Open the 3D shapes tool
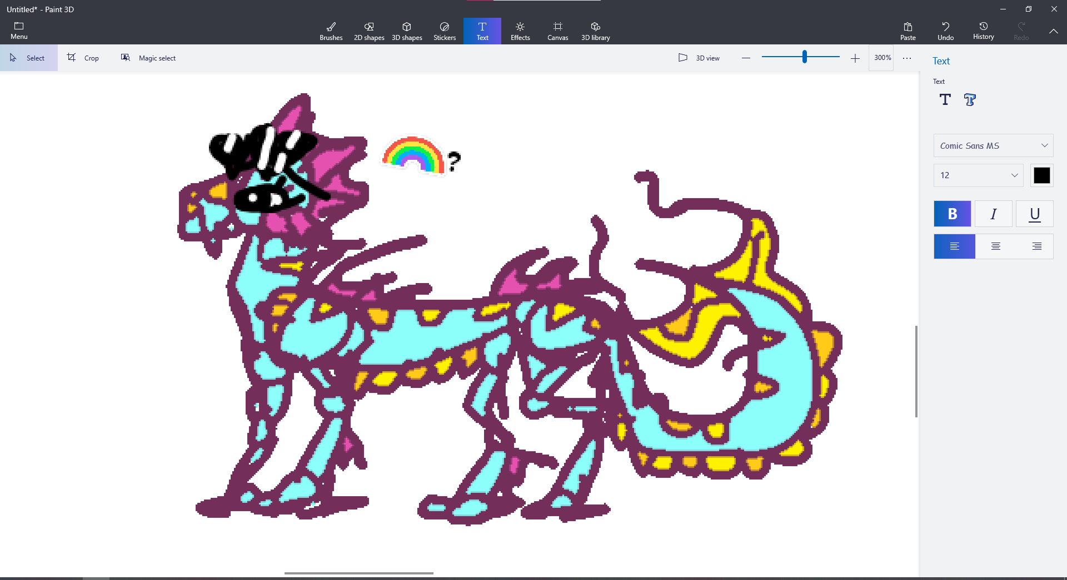The width and height of the screenshot is (1067, 580). tap(407, 31)
